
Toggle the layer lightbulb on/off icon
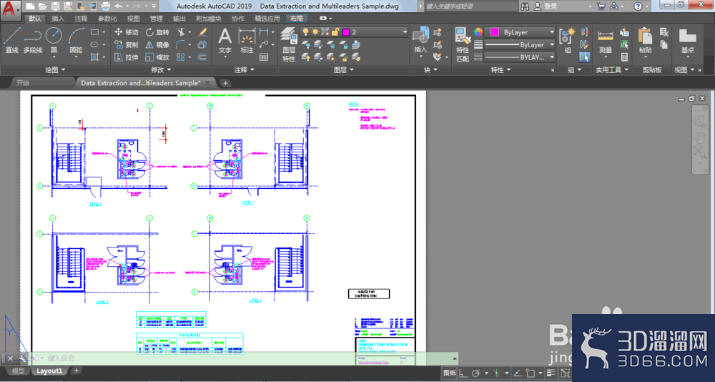point(305,32)
